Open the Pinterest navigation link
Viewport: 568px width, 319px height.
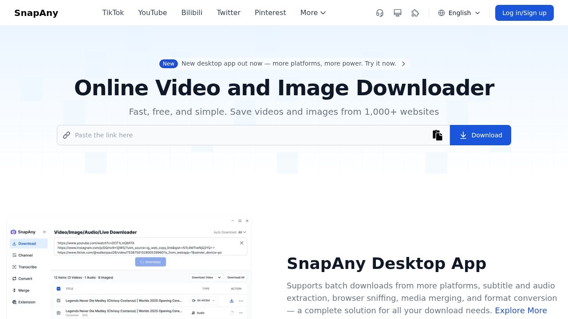[x=270, y=13]
